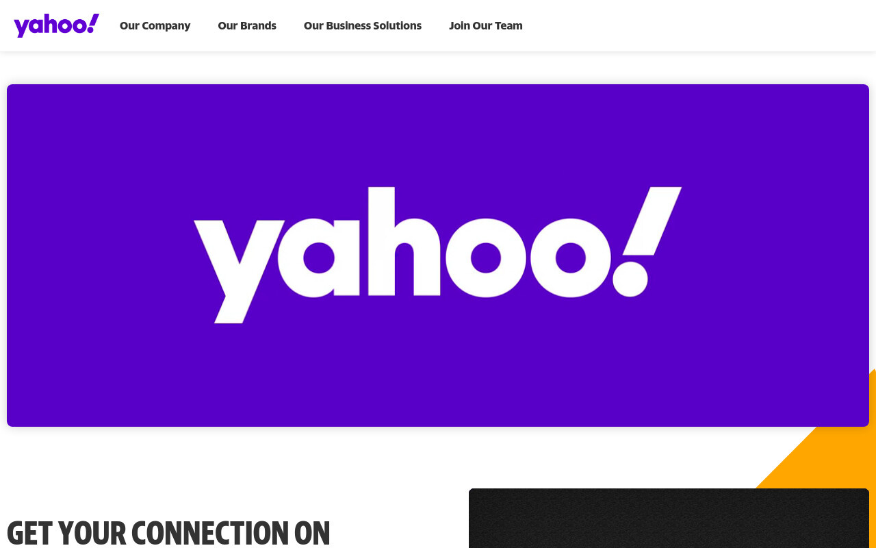Click the second white o in banner logo
Image resolution: width=876 pixels, height=548 pixels.
coord(570,258)
